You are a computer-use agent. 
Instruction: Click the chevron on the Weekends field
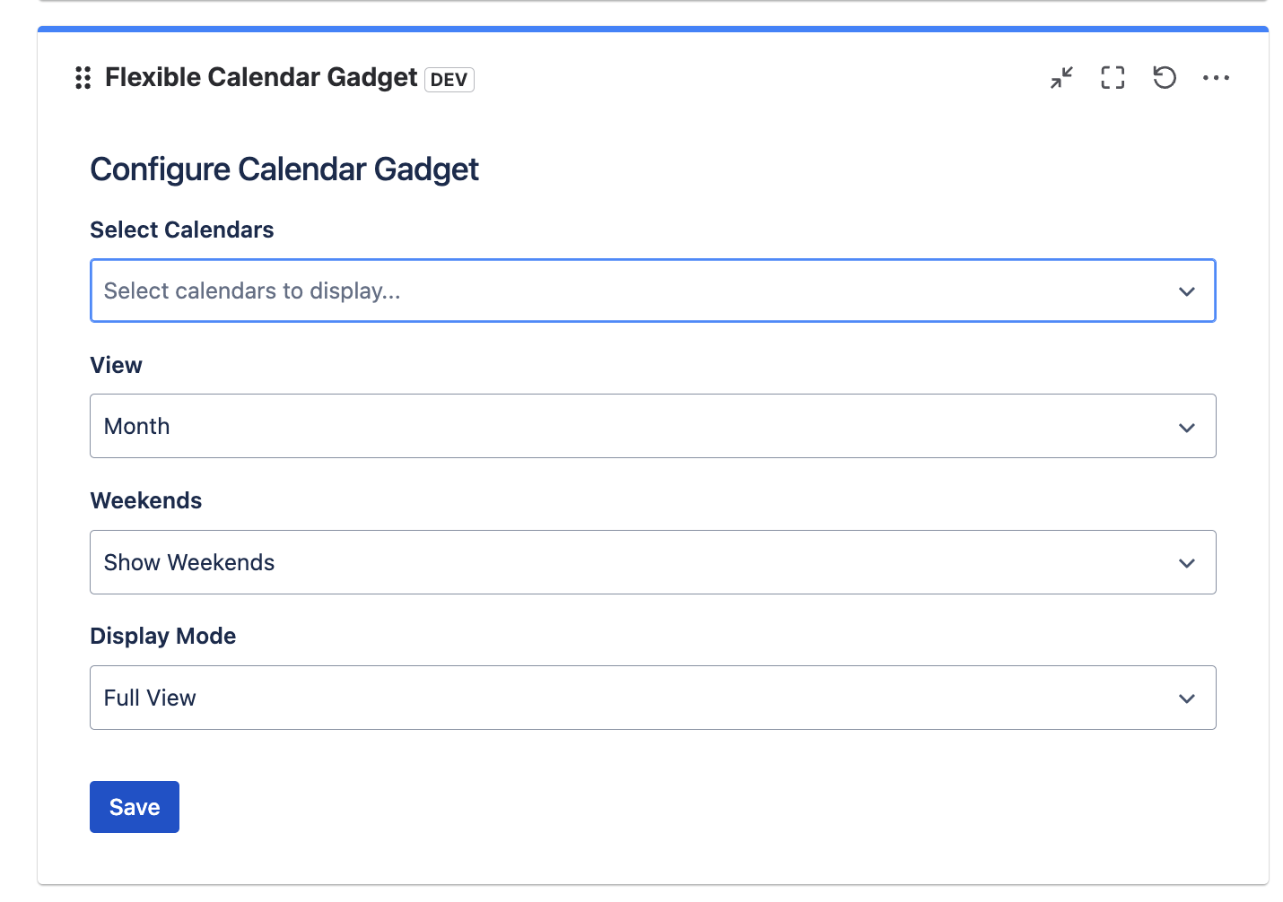click(1186, 563)
